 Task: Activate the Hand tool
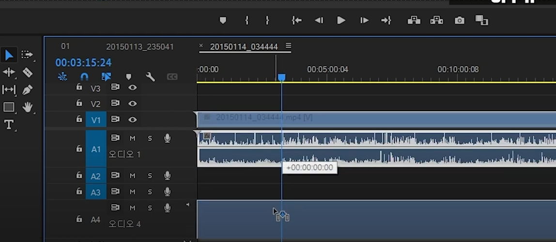coord(28,107)
